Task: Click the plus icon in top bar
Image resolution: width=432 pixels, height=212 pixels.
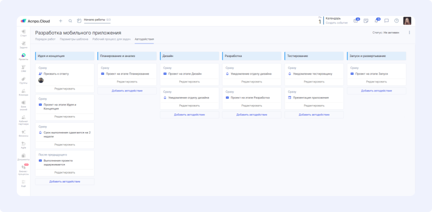Action: tap(60, 21)
